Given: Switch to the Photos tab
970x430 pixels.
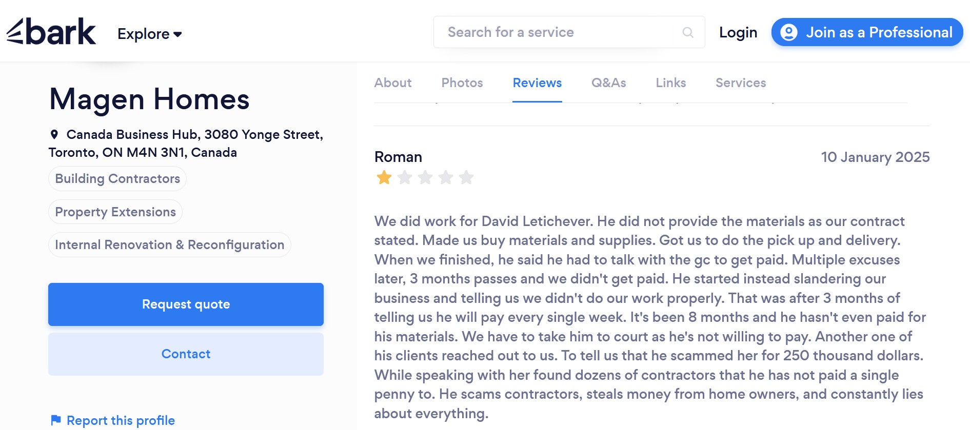Looking at the screenshot, I should point(462,83).
